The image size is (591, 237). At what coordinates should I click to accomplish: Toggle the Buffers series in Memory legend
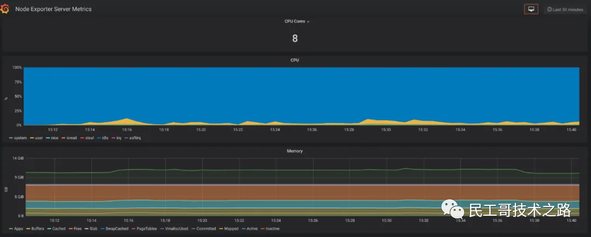[x=35, y=229]
